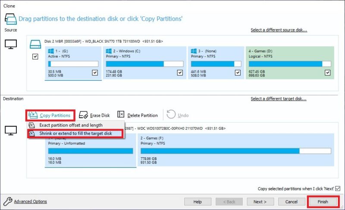
Task: Click the Help button
Action: pyautogui.click(x=198, y=202)
